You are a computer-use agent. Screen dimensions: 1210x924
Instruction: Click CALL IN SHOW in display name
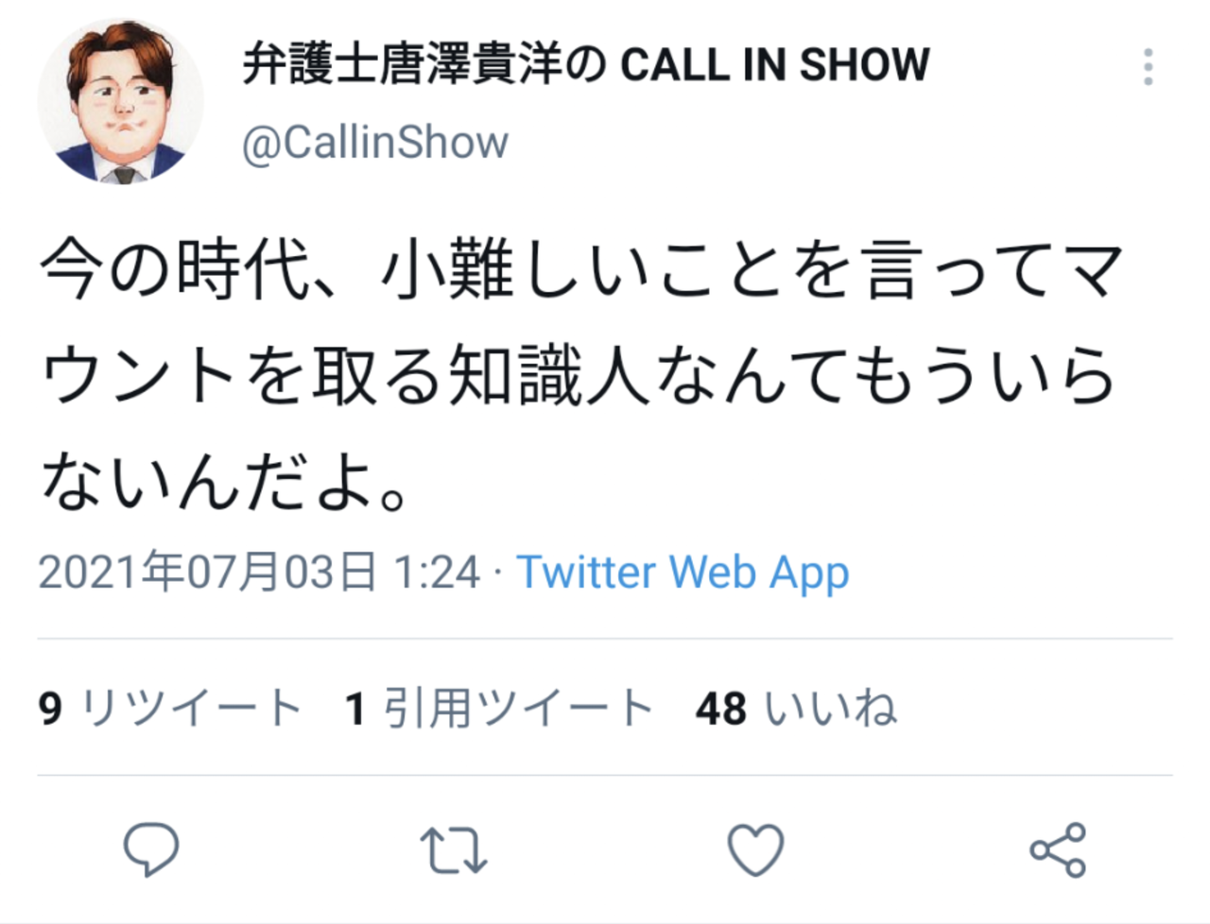(775, 65)
